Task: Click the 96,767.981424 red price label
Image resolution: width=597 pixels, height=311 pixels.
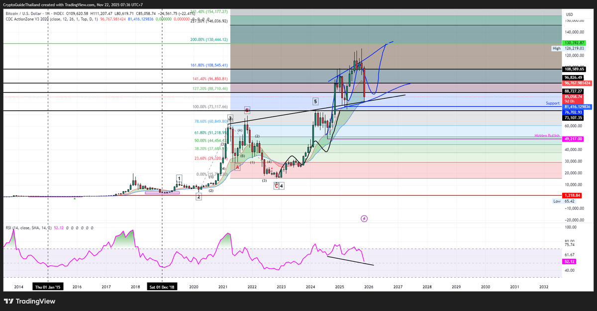Action: (577, 83)
